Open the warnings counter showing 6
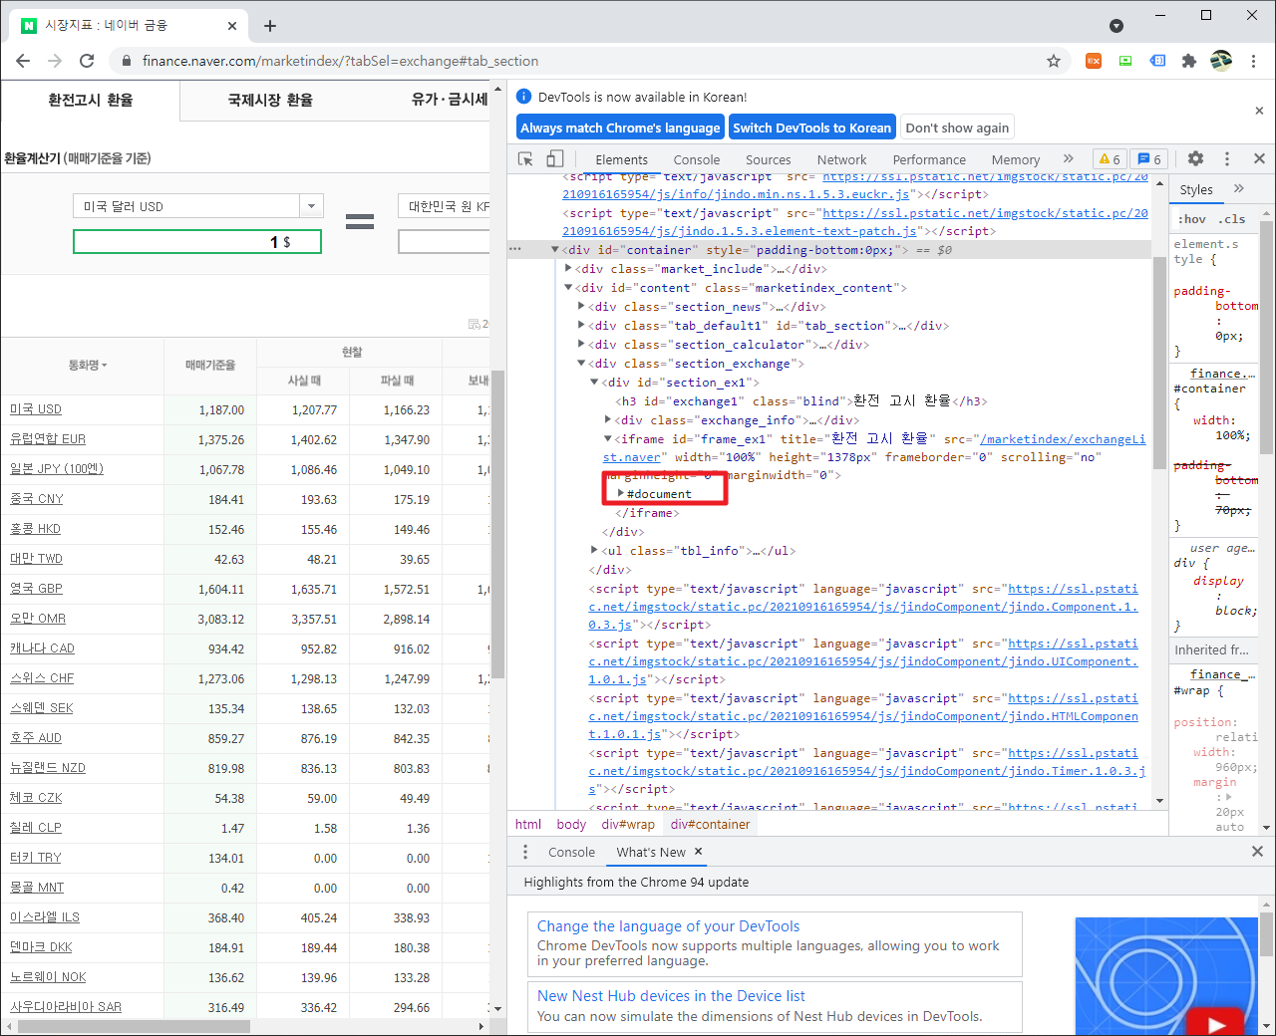 point(1110,158)
